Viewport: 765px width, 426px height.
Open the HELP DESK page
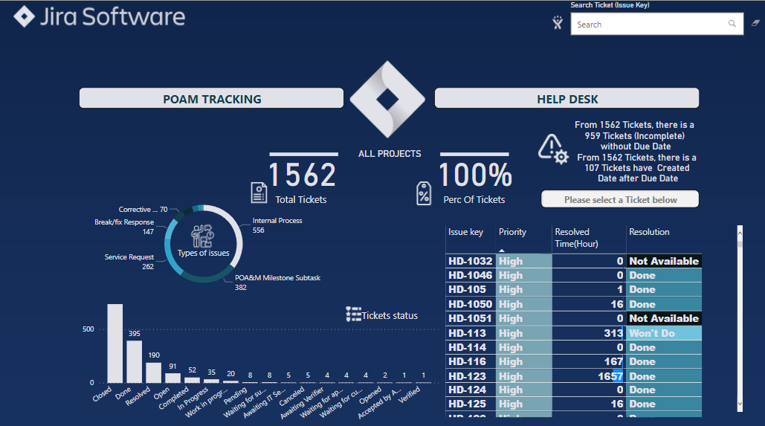[567, 98]
